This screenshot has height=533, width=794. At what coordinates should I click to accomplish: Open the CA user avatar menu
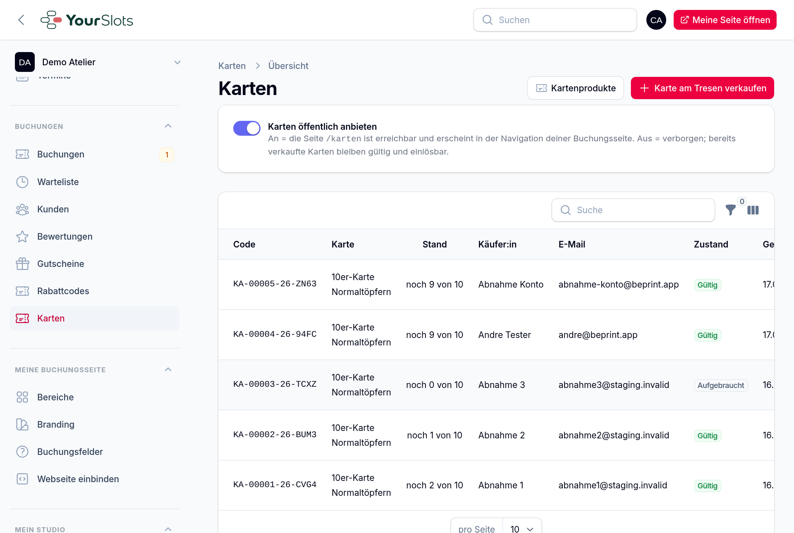[656, 20]
